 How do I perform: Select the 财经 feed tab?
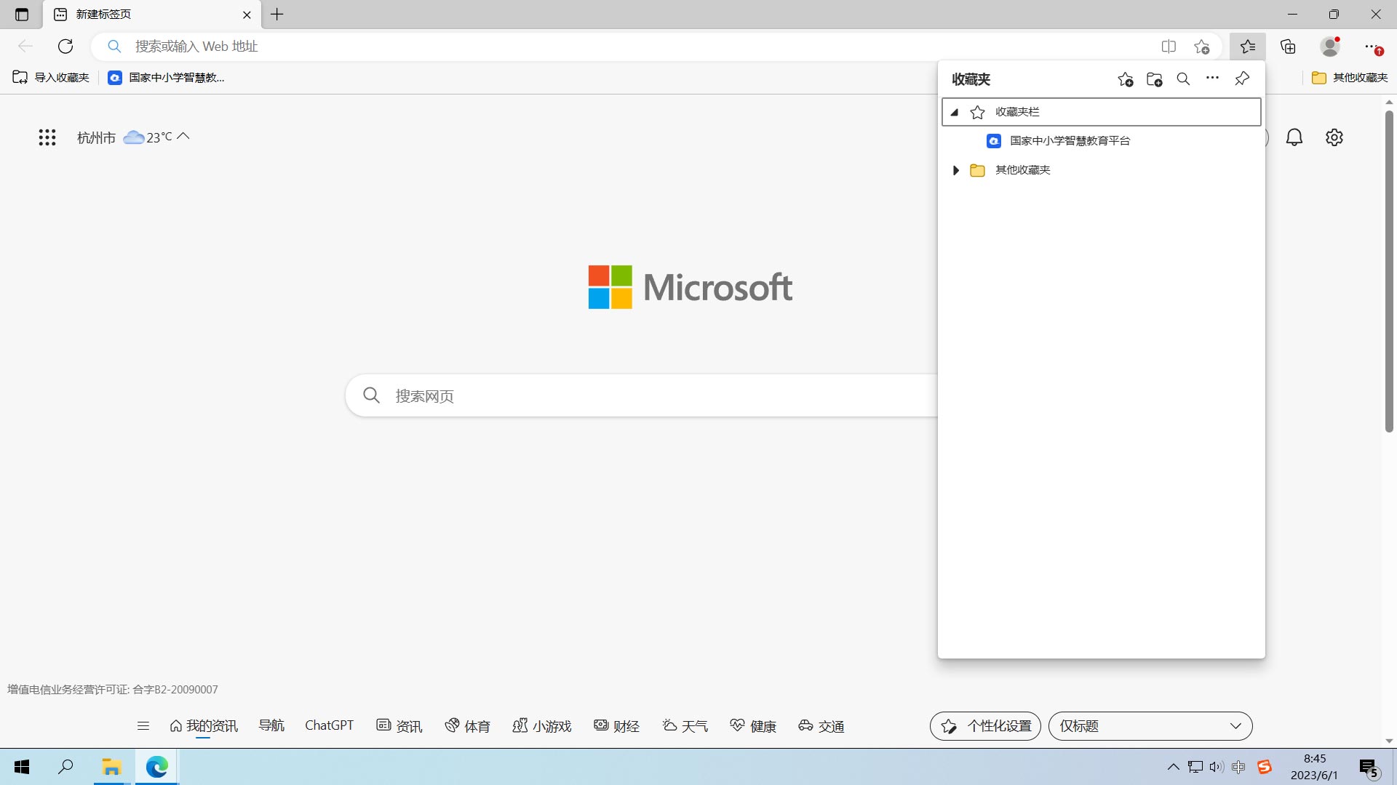(x=617, y=726)
